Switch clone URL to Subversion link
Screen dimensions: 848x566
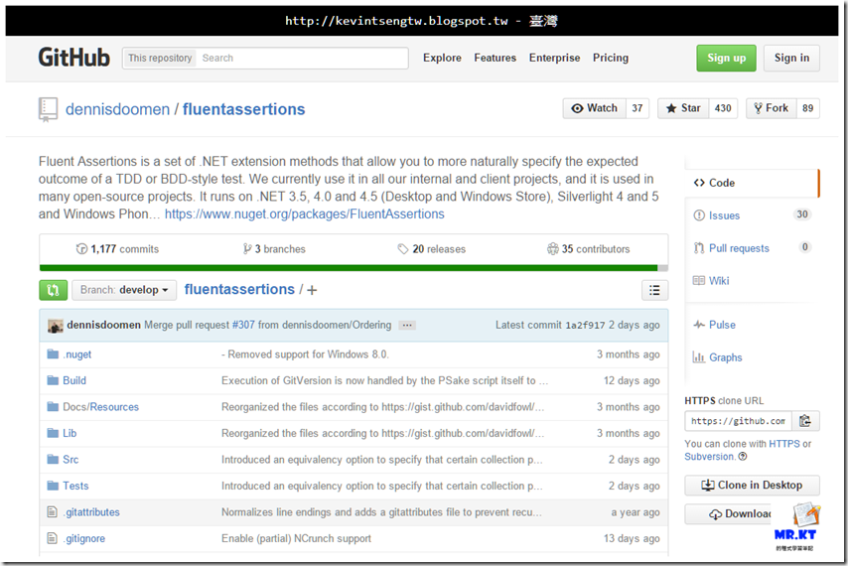click(710, 456)
